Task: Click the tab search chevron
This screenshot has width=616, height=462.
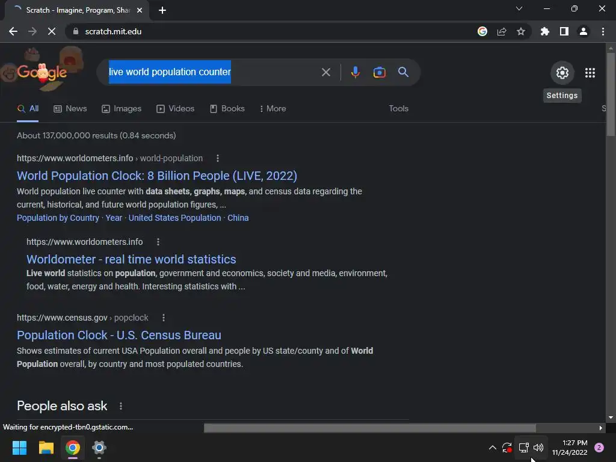Action: 519,8
